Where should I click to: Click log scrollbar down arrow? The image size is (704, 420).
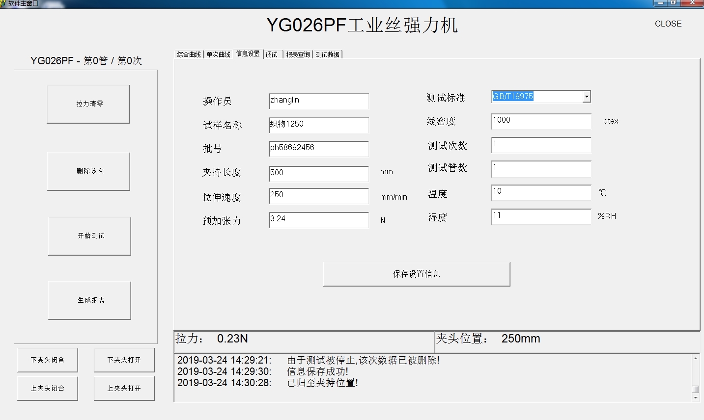[696, 398]
